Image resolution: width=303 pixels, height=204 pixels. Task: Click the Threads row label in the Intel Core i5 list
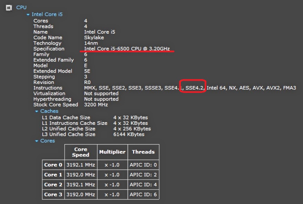coord(43,26)
